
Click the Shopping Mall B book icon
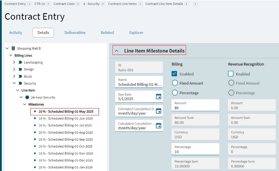[x=13, y=48]
